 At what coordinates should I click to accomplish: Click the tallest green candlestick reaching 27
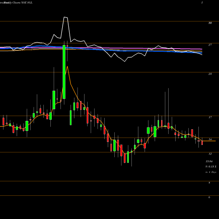coord(64,72)
